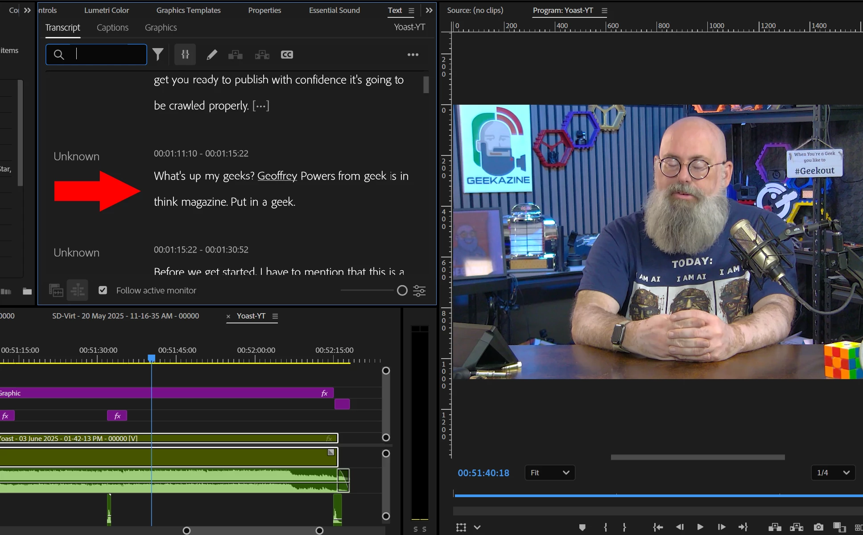Image resolution: width=863 pixels, height=535 pixels.
Task: Toggle the pause/gap display icon in Transcript toolbar
Action: click(x=185, y=54)
